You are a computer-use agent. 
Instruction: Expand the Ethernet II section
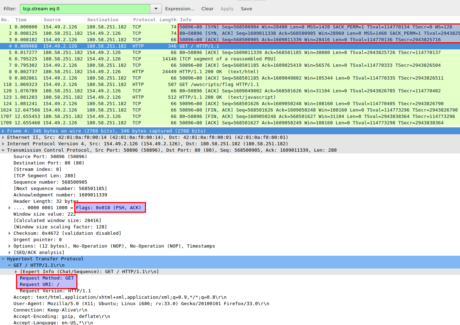[3, 137]
